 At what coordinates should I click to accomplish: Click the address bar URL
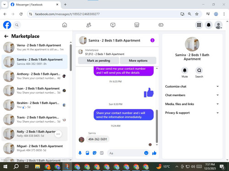[x=67, y=14]
